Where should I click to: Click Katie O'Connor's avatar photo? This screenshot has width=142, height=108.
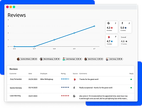point(85,59)
